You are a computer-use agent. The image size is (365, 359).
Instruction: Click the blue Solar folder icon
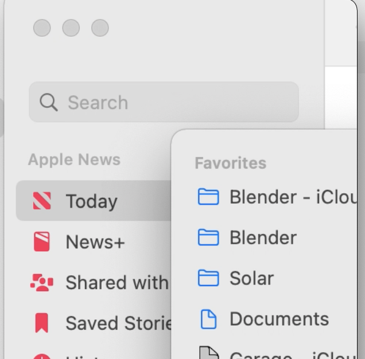pos(208,278)
